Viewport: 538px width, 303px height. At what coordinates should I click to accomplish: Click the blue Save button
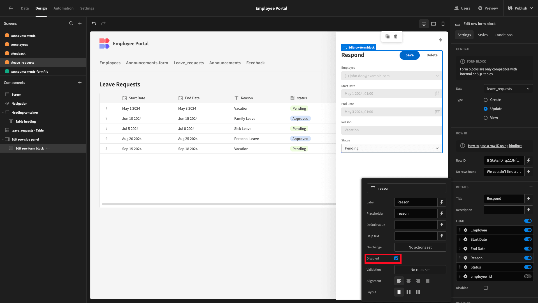point(409,55)
